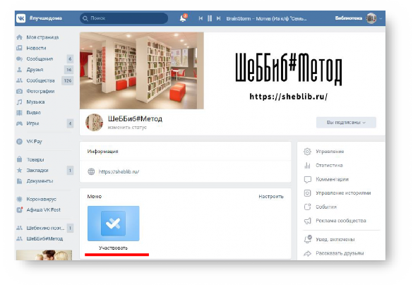
Task: Open Моя страница home icon
Action: [x=19, y=37]
